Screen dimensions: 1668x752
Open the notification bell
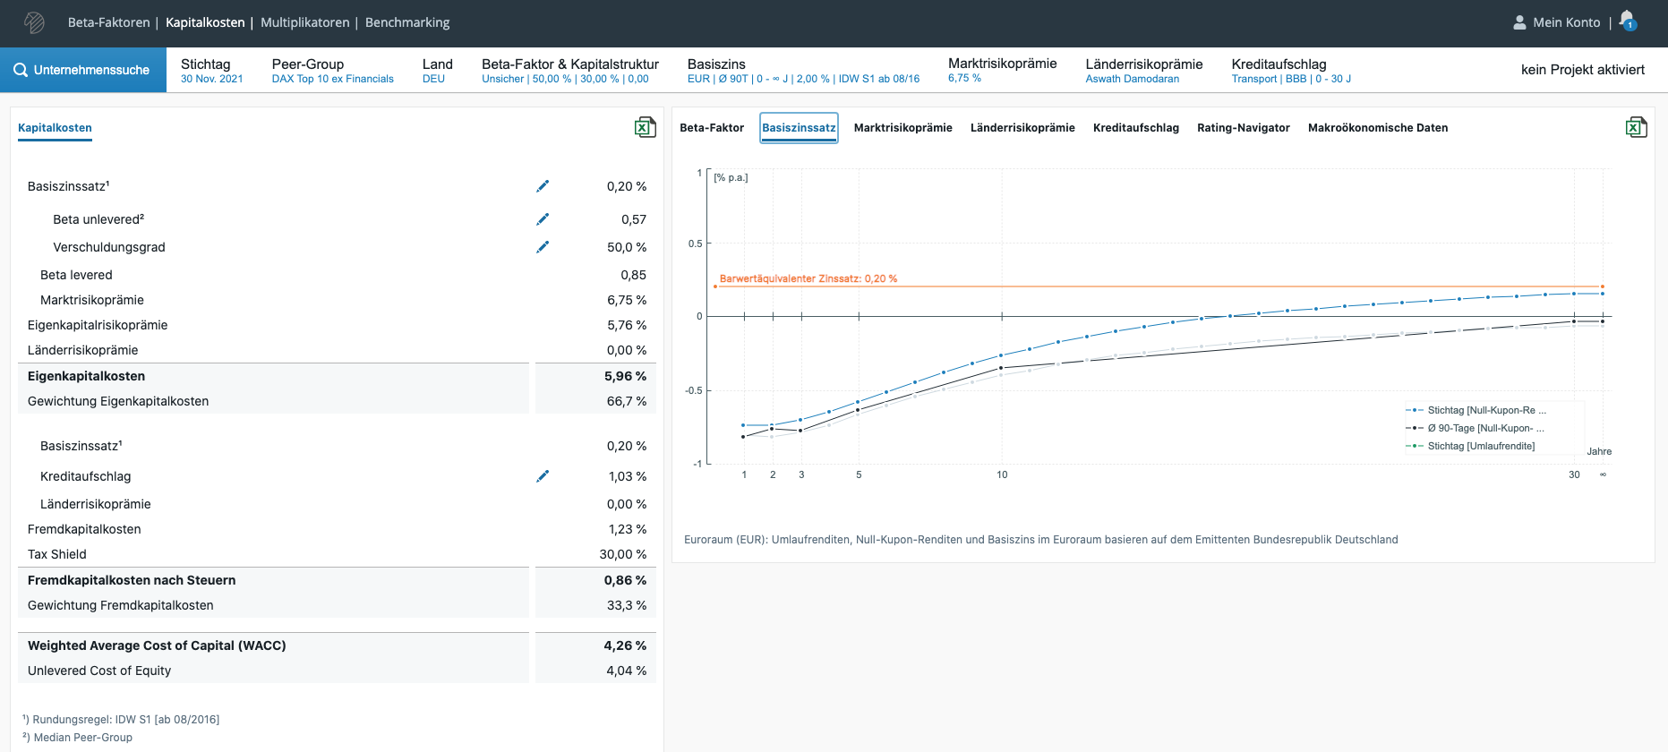click(x=1627, y=21)
